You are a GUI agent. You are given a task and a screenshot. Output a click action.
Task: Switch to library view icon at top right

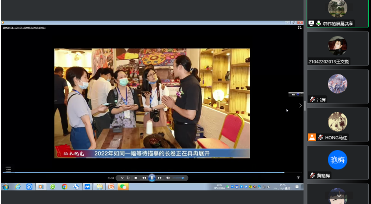tap(300, 28)
